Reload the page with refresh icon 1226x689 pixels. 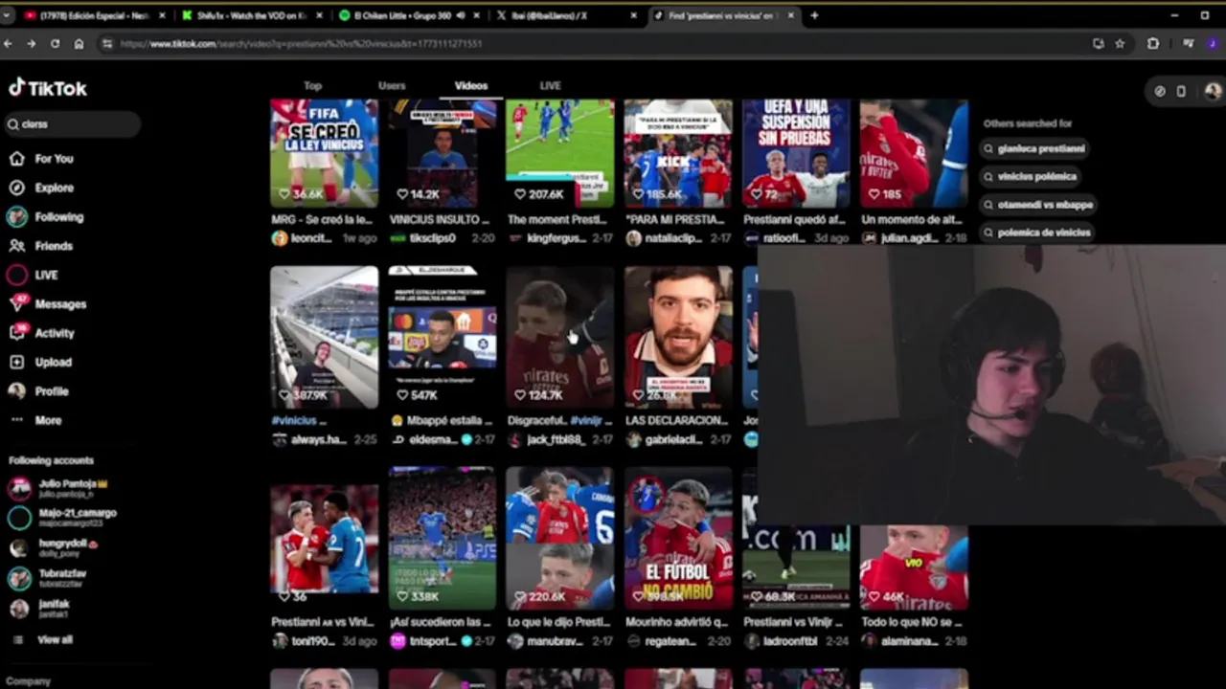[55, 43]
